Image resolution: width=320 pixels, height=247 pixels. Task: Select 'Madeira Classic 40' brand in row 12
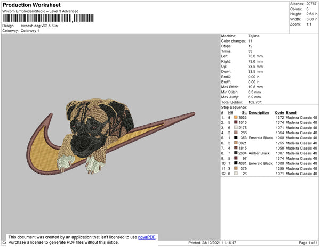301,174
